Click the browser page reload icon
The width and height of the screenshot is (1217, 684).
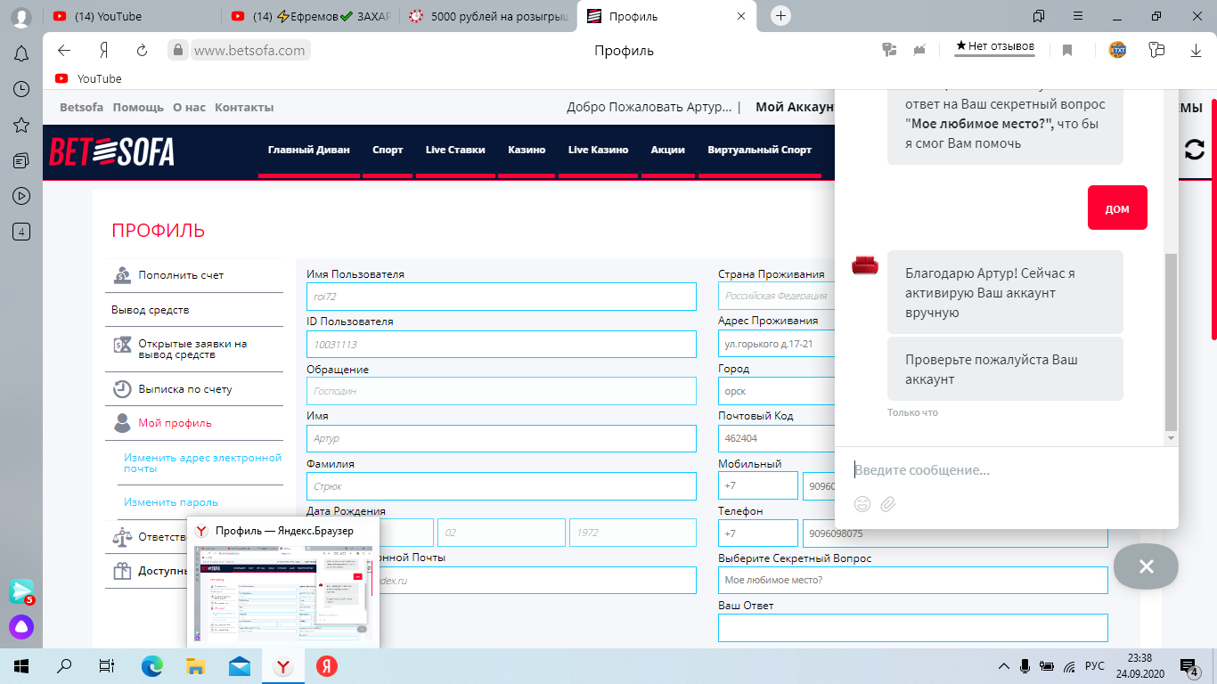142,51
